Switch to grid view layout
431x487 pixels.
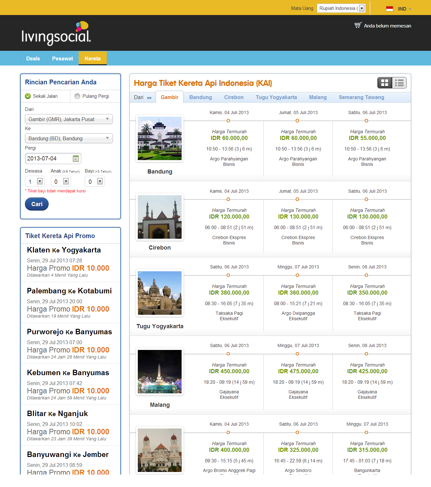point(385,83)
